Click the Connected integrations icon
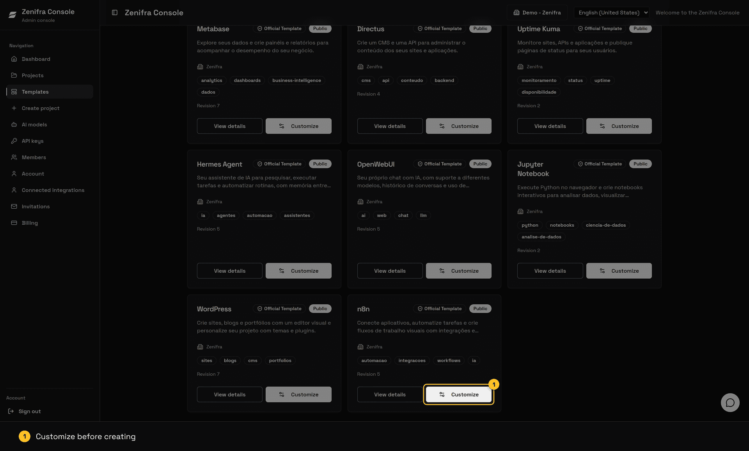The width and height of the screenshot is (749, 451). pos(14,190)
